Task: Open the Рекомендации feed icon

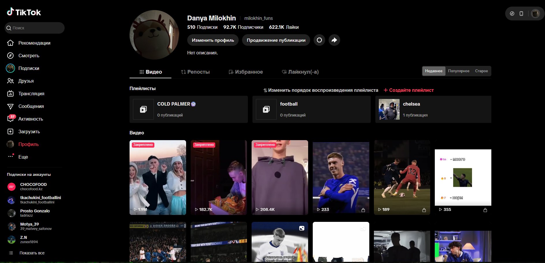Action: pos(10,43)
